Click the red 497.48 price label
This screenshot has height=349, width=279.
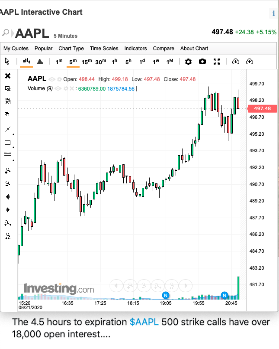click(x=262, y=109)
